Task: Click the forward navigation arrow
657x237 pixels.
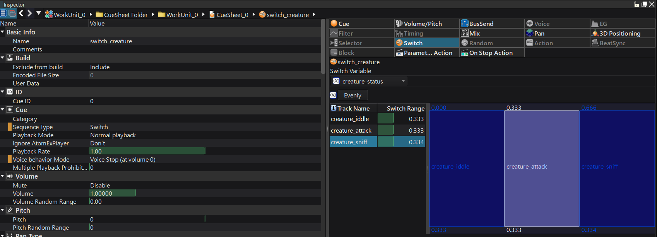Action: 30,14
